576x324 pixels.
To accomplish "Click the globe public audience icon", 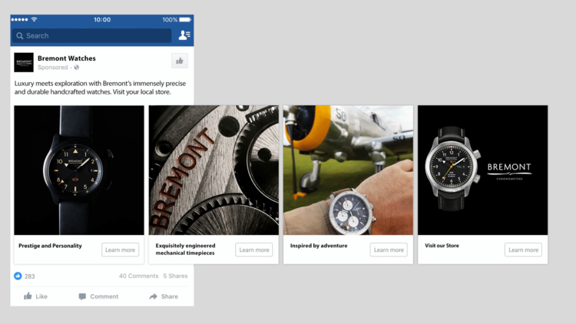I will click(76, 68).
